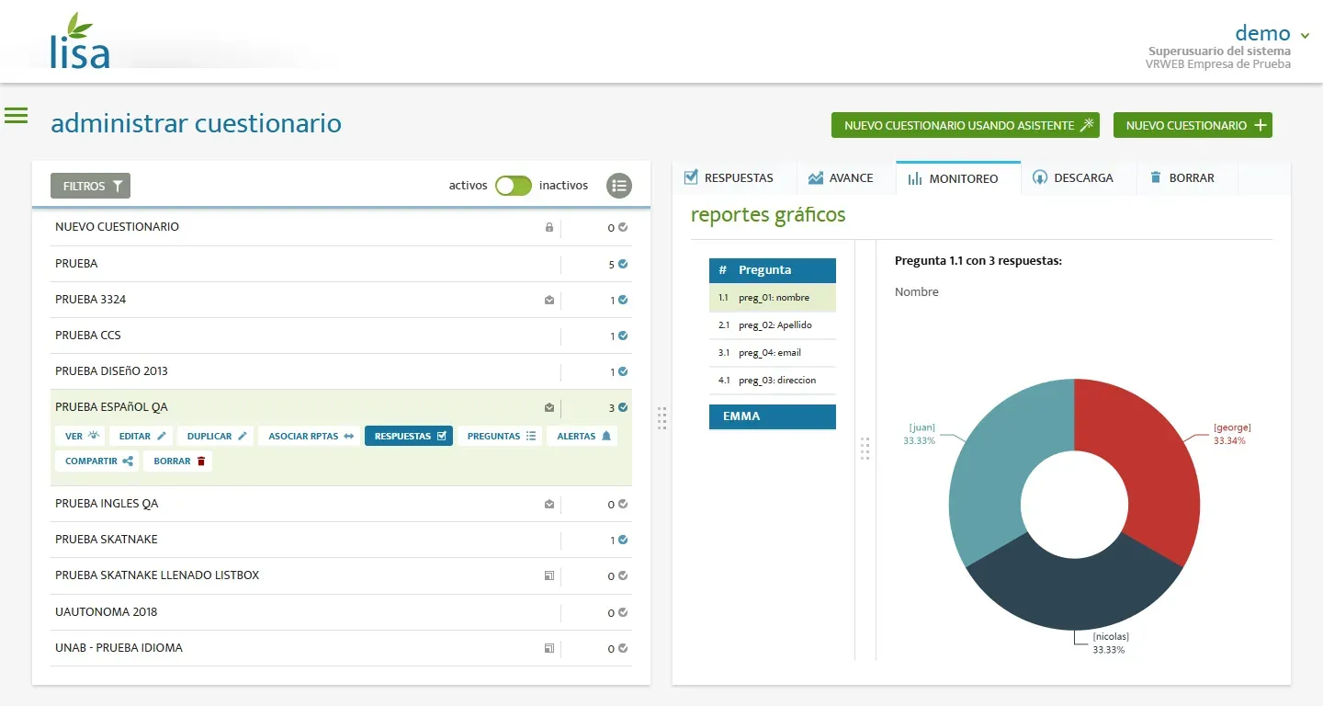Click the VER view button
This screenshot has height=706, width=1323.
[80, 436]
